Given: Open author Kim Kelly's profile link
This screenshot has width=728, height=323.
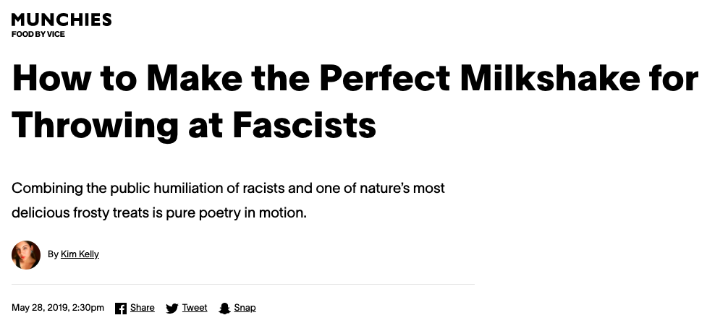Looking at the screenshot, I should click(80, 254).
